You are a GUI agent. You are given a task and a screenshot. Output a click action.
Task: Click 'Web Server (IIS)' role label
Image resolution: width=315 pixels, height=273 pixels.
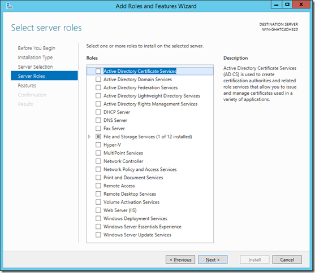point(120,210)
